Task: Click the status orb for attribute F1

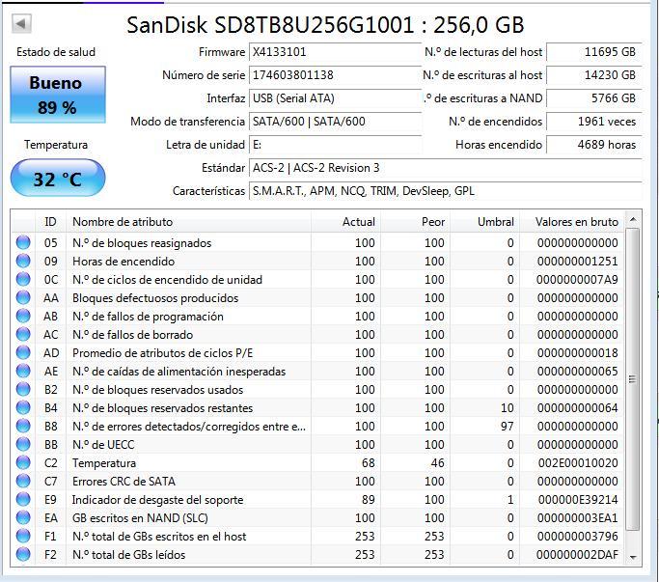Action: click(x=23, y=537)
